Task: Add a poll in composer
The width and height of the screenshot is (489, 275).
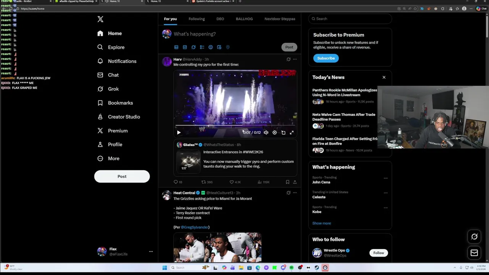Action: [x=202, y=47]
